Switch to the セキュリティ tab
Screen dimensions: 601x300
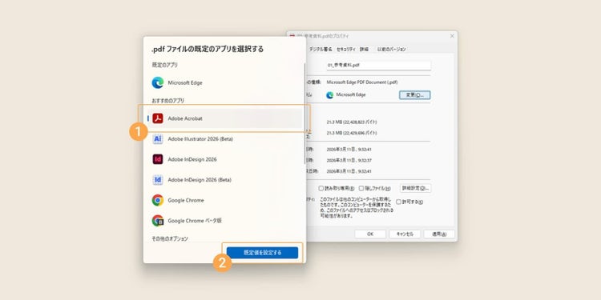click(346, 50)
